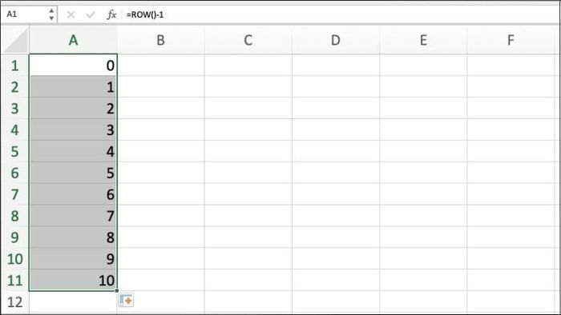Select row 12 header
The height and width of the screenshot is (315, 561).
pyautogui.click(x=14, y=302)
